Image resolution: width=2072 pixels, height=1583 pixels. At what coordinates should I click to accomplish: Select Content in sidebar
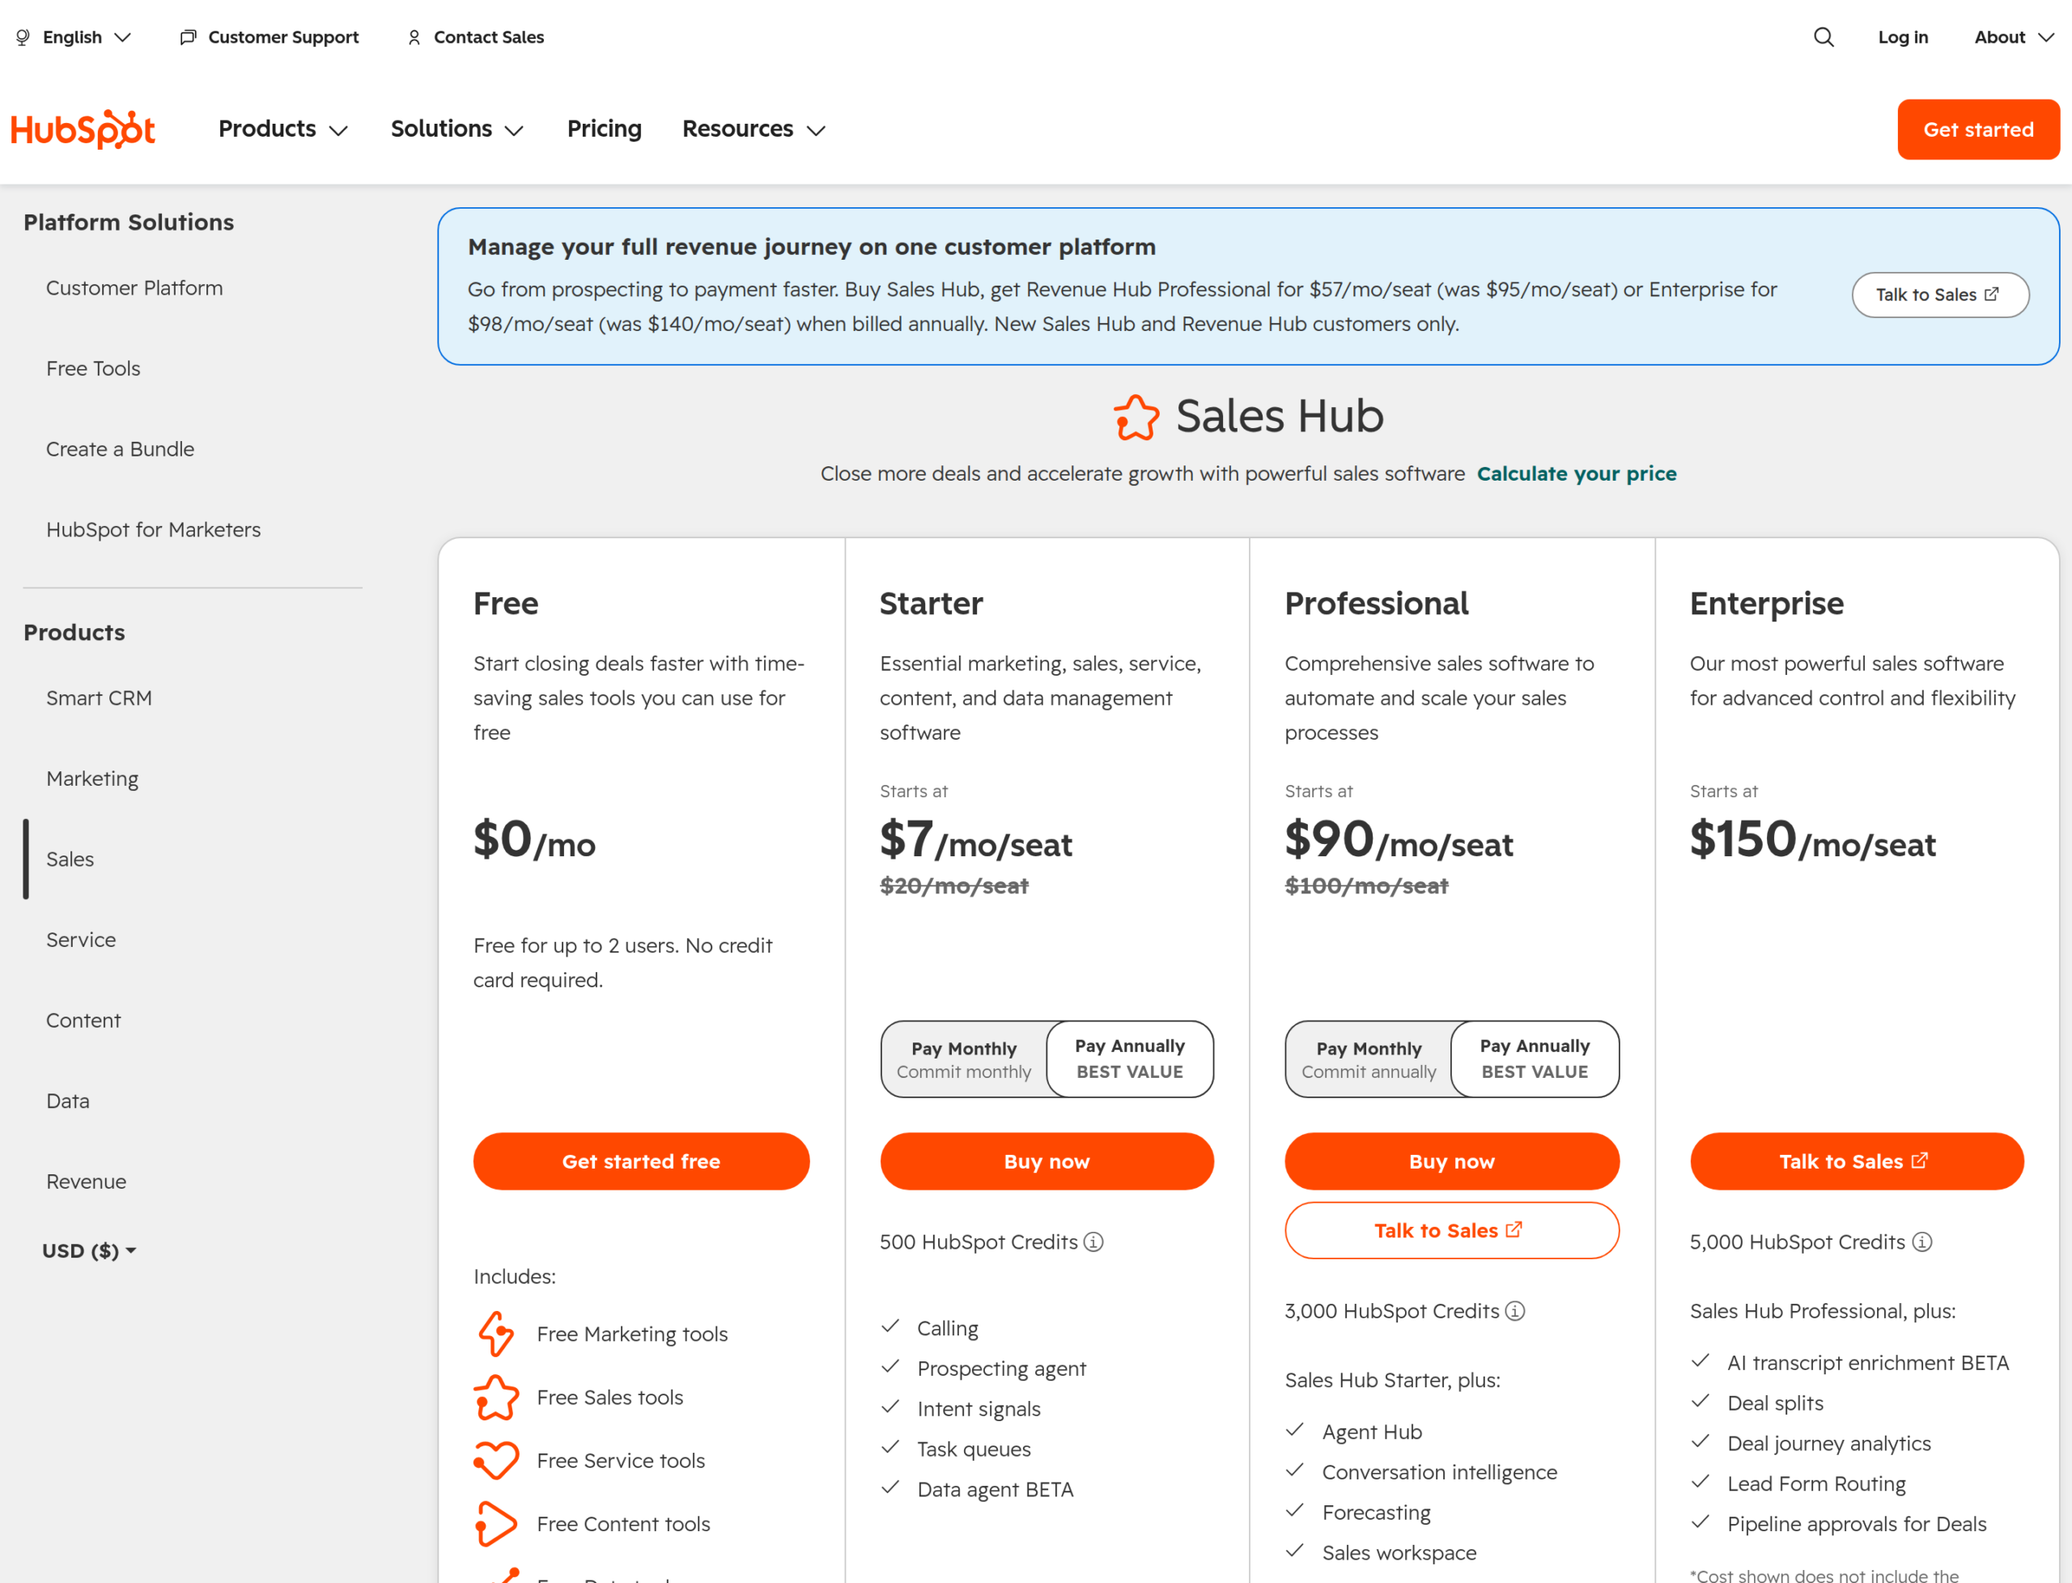click(83, 1021)
